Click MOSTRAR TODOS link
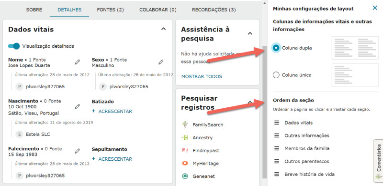Screen dimensions: 383x186 point(202,77)
